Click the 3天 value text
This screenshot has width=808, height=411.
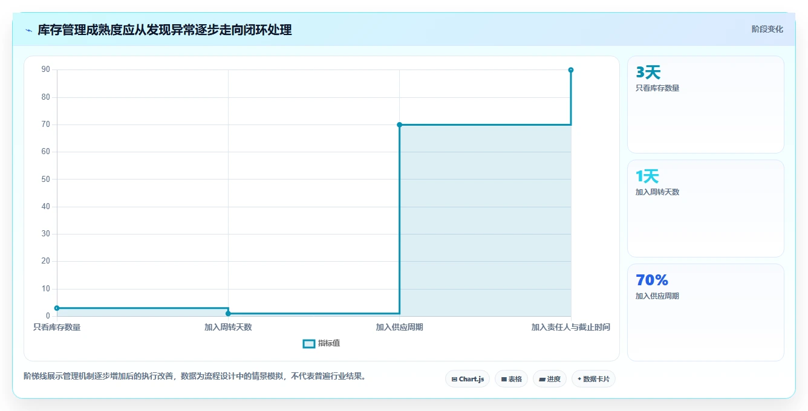pyautogui.click(x=648, y=73)
